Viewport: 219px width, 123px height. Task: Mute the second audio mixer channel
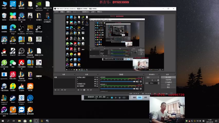[138, 89]
